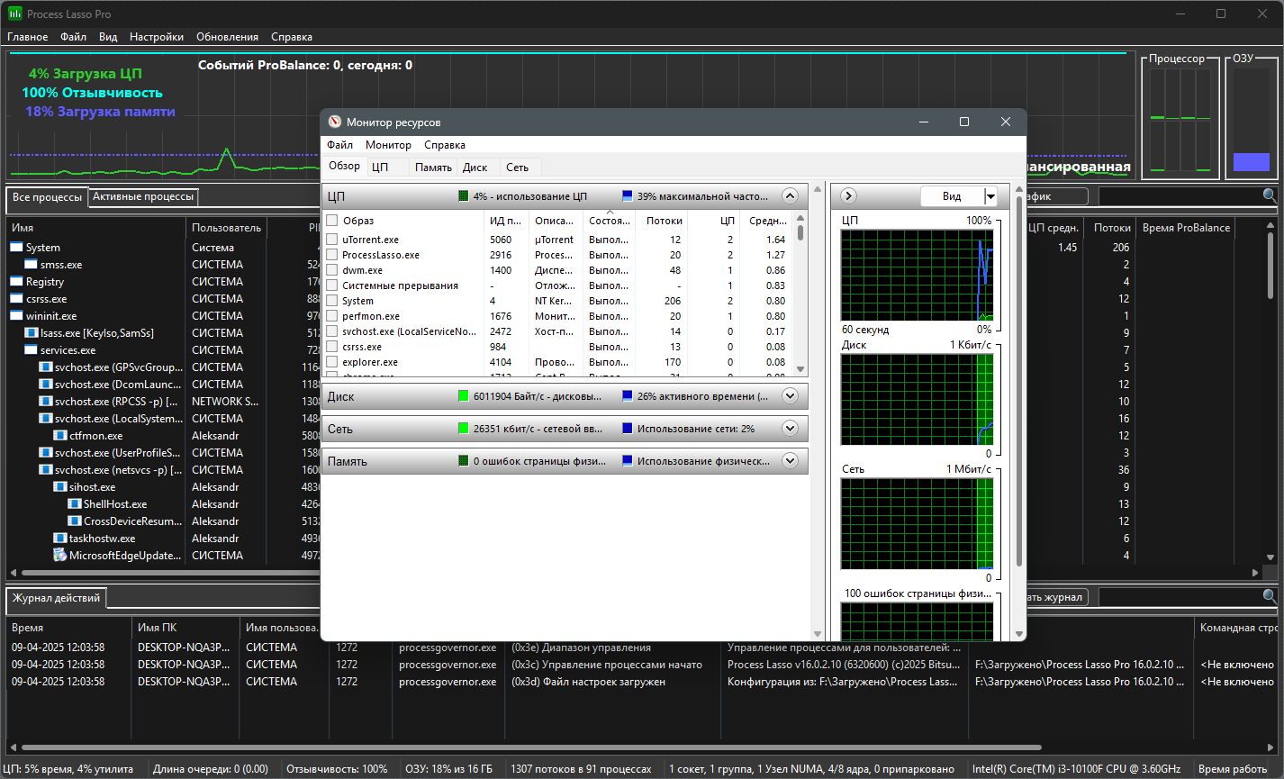Select log row 'Файл настроек загружен'
This screenshot has width=1284, height=779.
click(x=641, y=682)
